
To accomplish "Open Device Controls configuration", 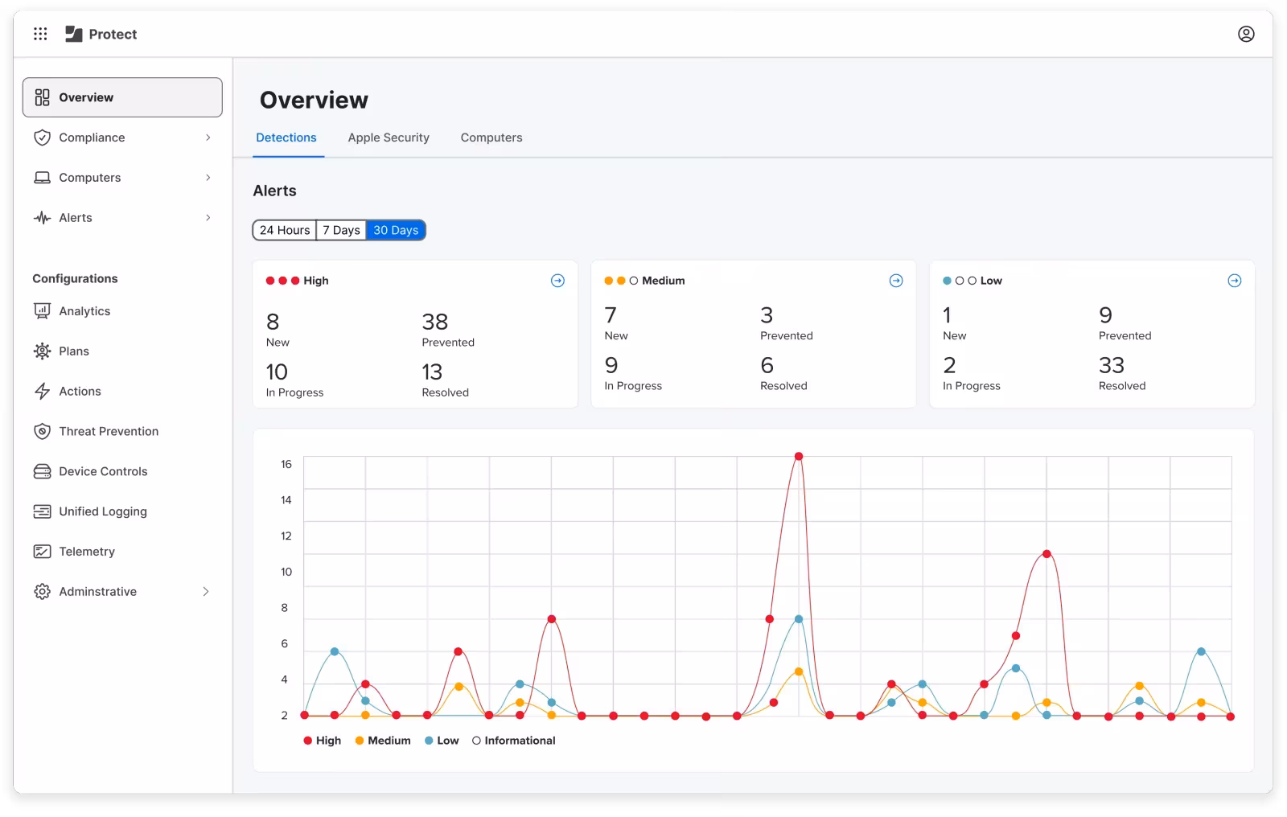I will pyautogui.click(x=103, y=471).
